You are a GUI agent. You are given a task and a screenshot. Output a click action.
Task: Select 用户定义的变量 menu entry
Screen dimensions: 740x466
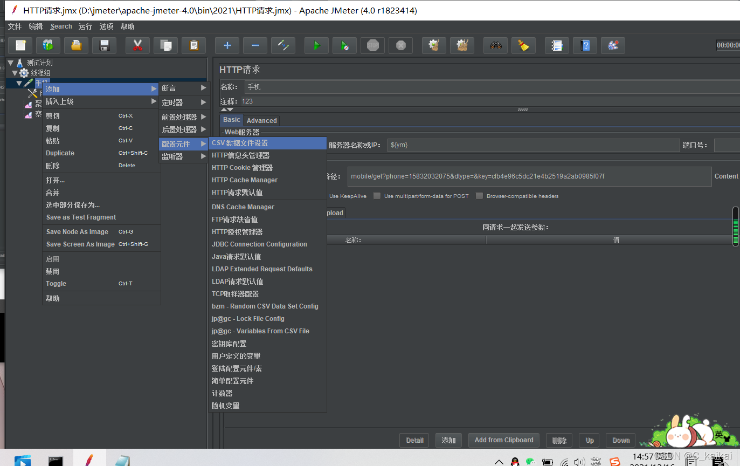coord(268,356)
